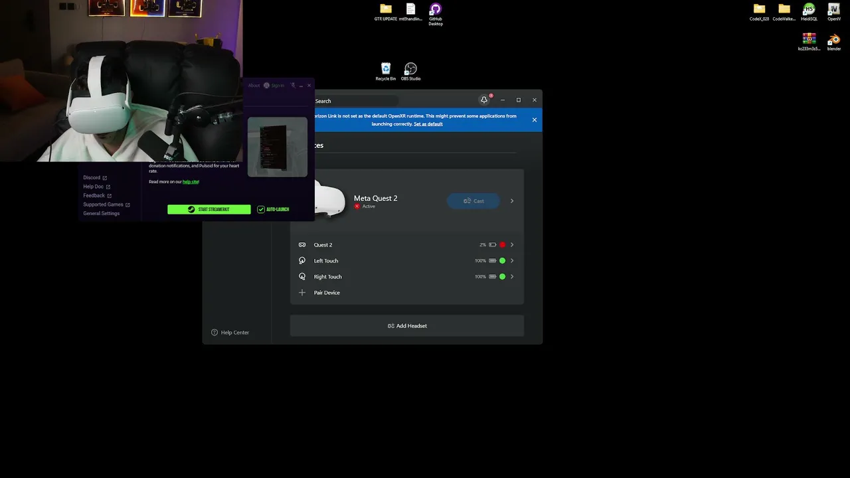
Task: Click the Discord external link icon
Action: click(x=105, y=178)
